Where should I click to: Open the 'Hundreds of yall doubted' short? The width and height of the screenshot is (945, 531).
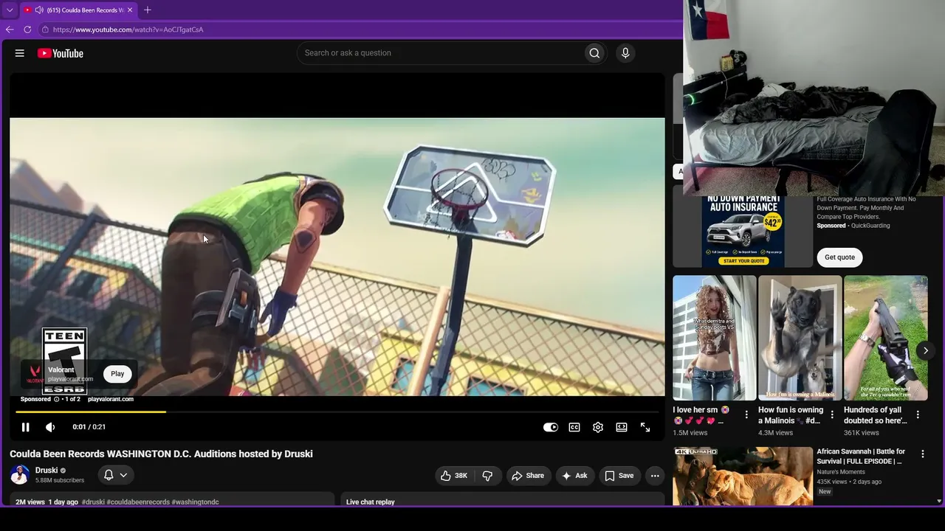click(885, 338)
